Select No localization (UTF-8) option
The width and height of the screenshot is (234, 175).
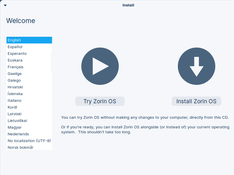[x=29, y=141]
